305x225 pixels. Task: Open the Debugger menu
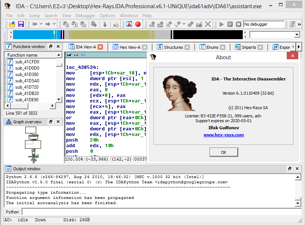pos(85,16)
